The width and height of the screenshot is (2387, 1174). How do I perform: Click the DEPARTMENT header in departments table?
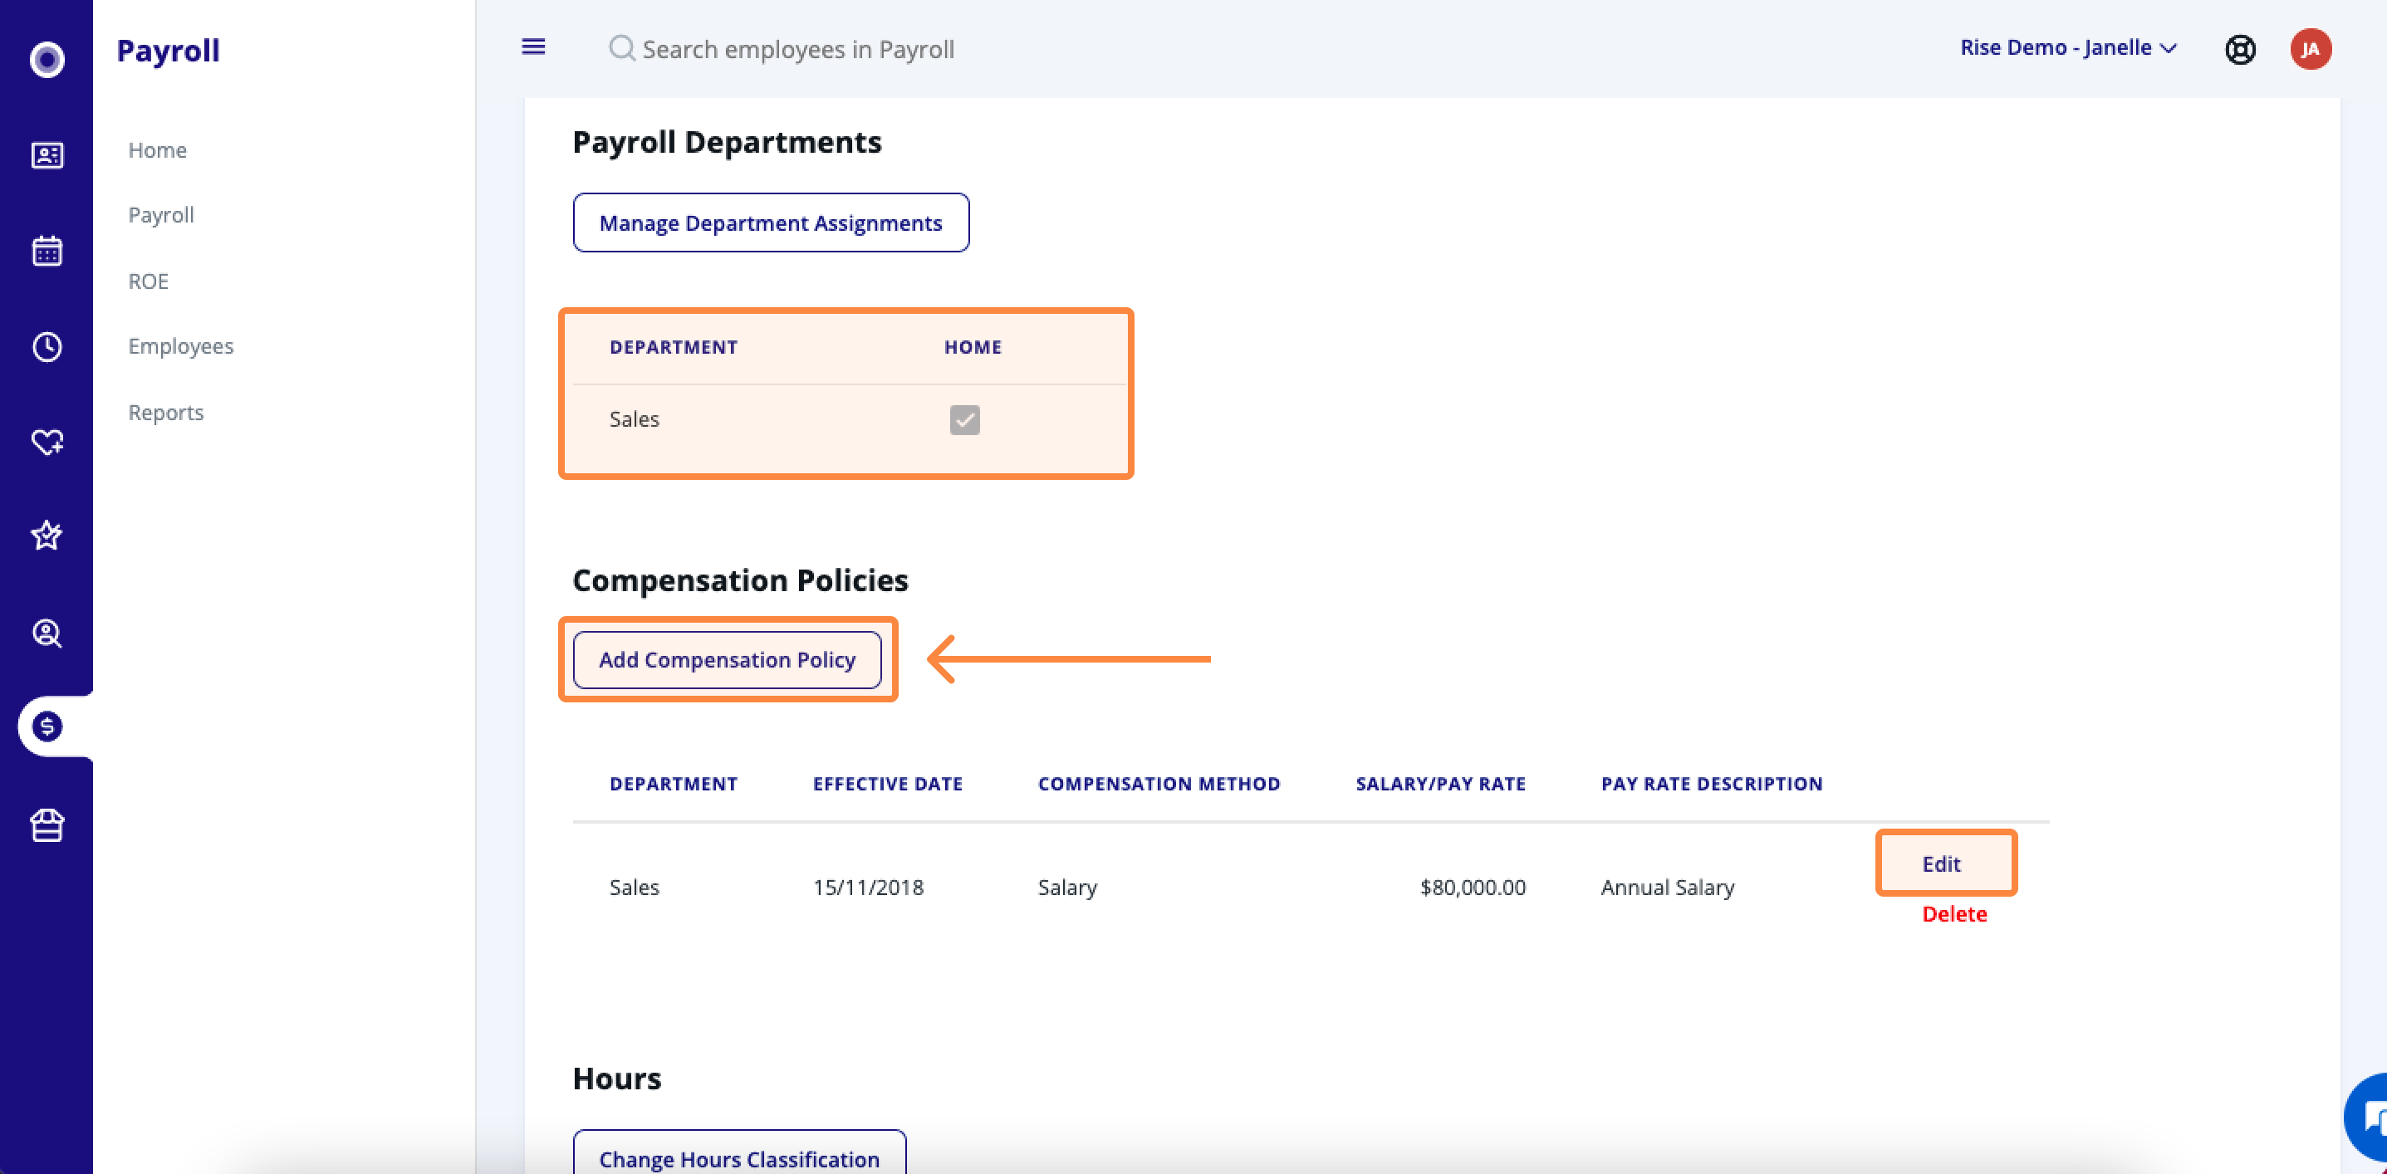coord(674,348)
